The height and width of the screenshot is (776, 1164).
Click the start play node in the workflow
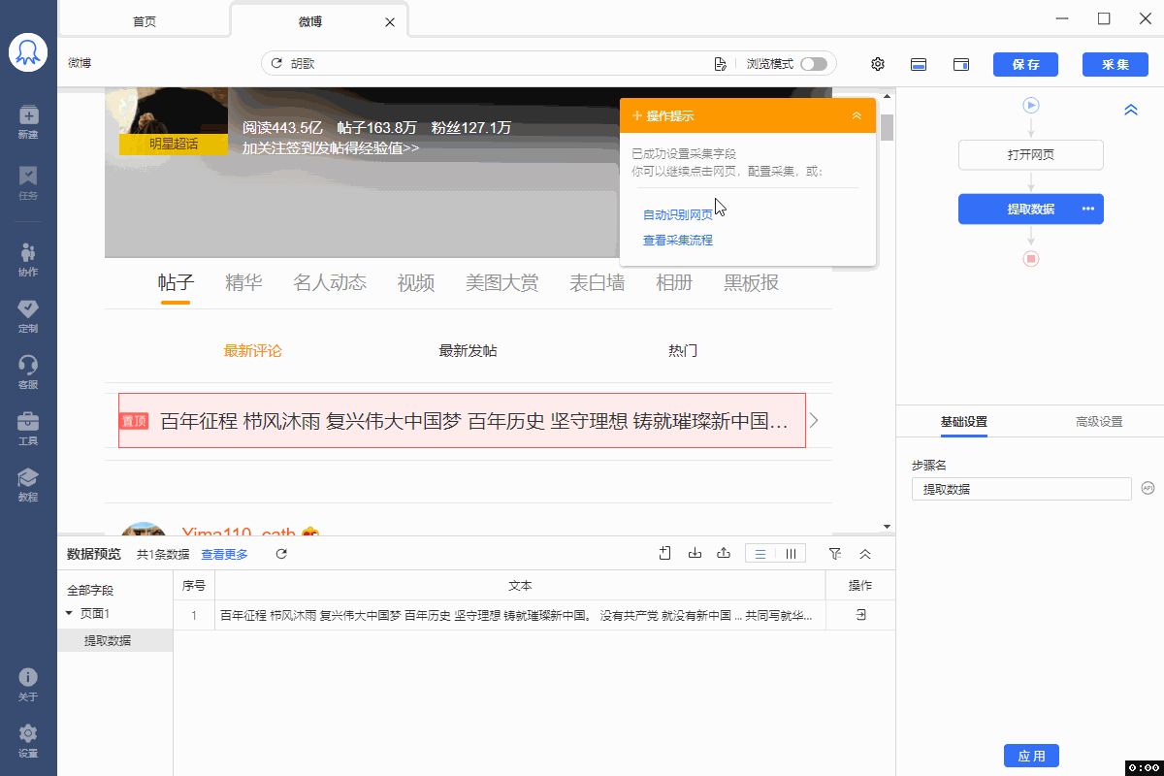(x=1031, y=105)
